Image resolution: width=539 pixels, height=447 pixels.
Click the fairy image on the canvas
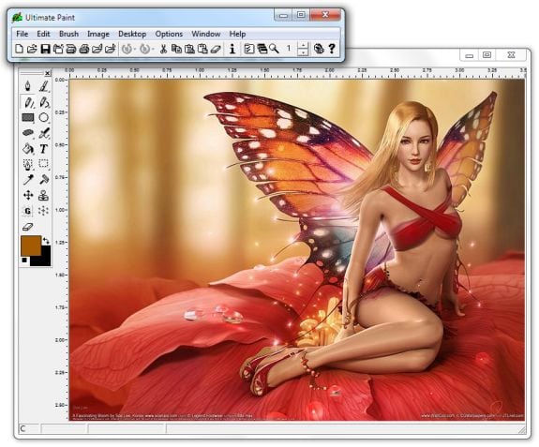[297, 250]
